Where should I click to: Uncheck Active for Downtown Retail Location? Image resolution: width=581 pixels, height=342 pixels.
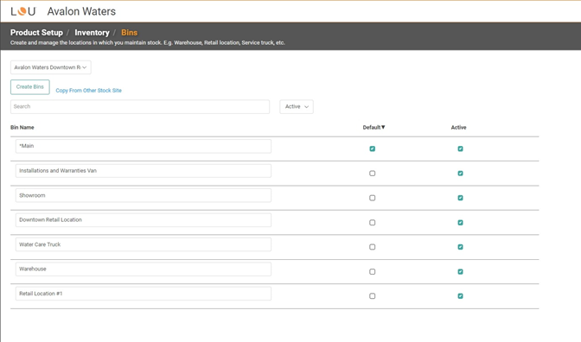point(460,223)
